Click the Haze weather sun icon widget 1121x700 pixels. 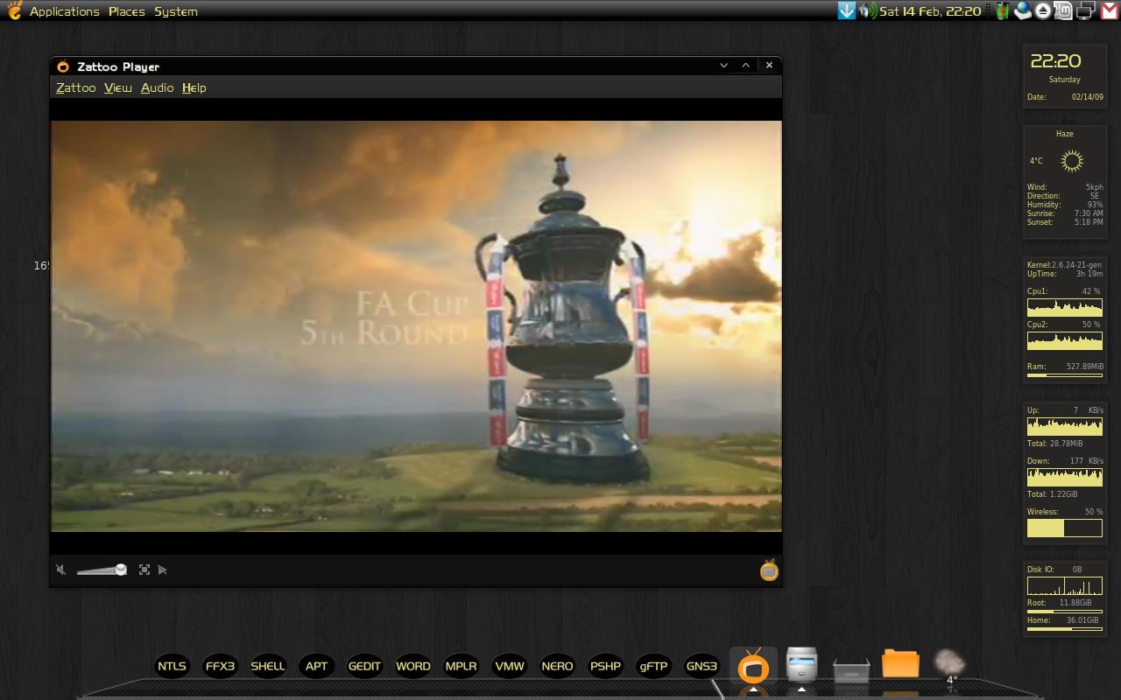[1072, 161]
